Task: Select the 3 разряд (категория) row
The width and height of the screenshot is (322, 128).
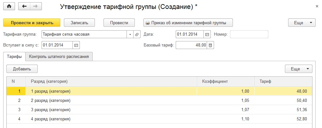Action: [x=50, y=110]
